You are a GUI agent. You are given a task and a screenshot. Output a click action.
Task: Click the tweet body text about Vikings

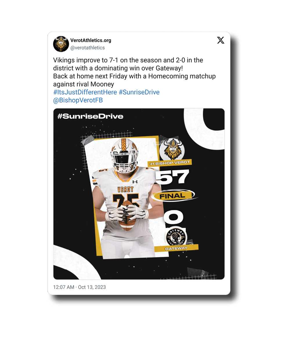tap(134, 72)
